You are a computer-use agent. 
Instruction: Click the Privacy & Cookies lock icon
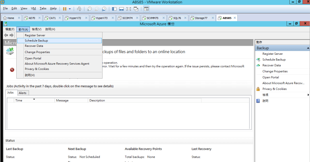[258, 89]
